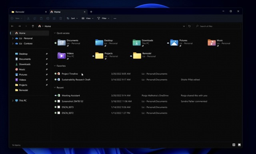Select the Project Timeline file

[x=70, y=74]
